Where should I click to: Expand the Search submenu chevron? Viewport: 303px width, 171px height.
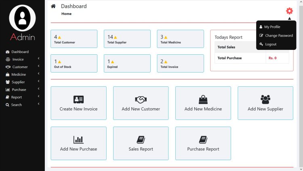pos(39,104)
